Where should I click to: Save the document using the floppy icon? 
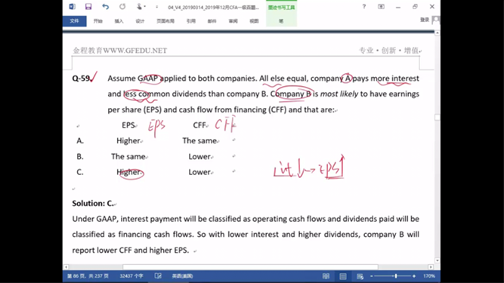point(88,7)
